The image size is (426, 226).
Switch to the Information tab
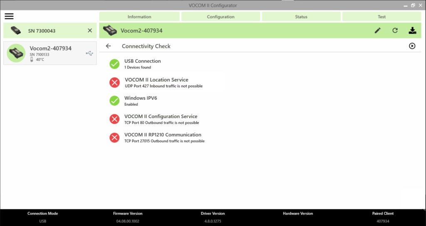(139, 17)
